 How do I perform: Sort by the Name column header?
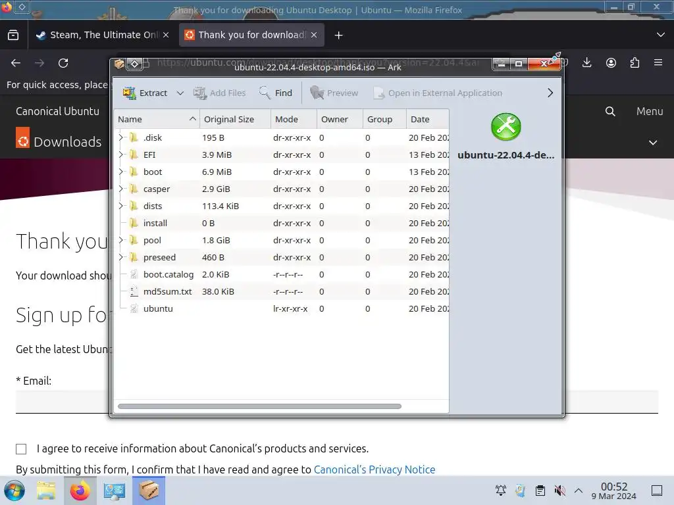coord(157,120)
